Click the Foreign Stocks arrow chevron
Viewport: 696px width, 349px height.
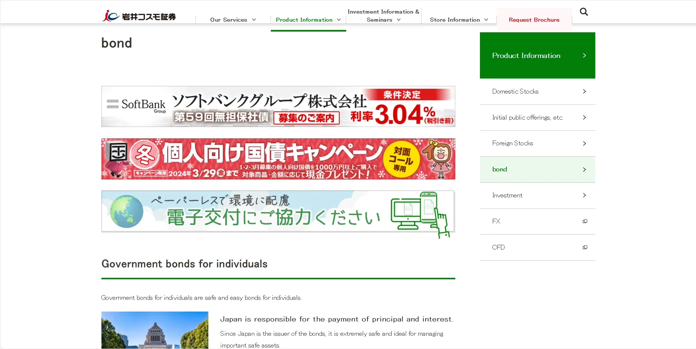584,143
